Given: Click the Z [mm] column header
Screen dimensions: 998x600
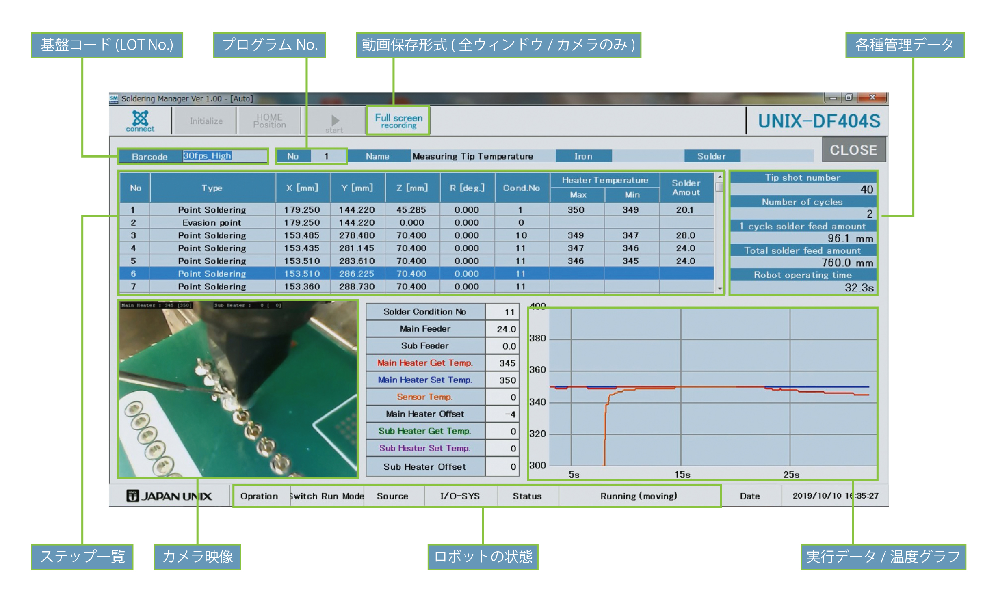Looking at the screenshot, I should click(412, 188).
